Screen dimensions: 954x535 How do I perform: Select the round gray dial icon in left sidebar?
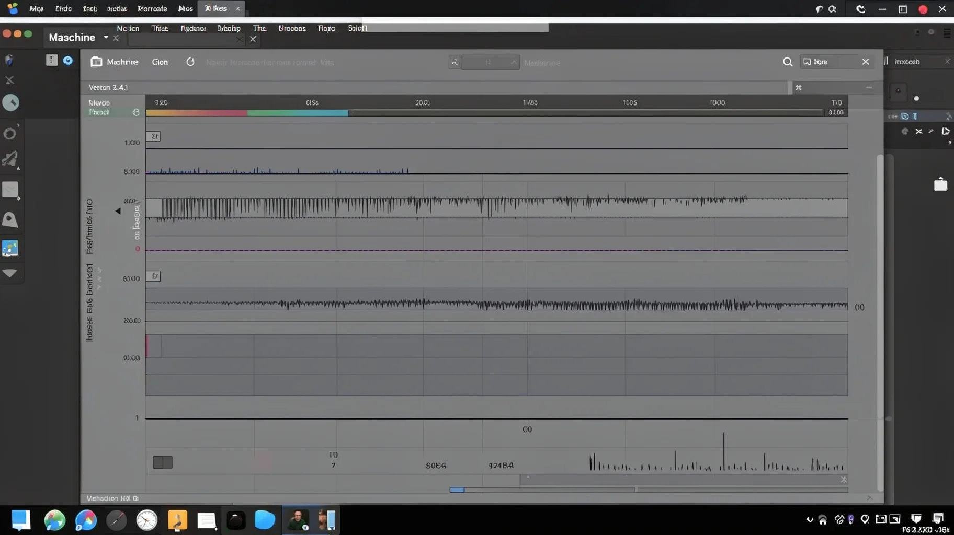[x=10, y=102]
